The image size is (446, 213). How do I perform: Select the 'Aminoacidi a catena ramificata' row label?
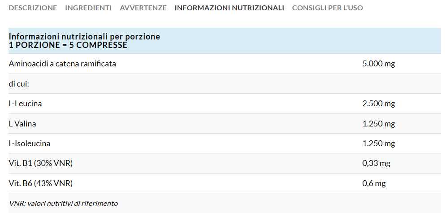click(62, 64)
